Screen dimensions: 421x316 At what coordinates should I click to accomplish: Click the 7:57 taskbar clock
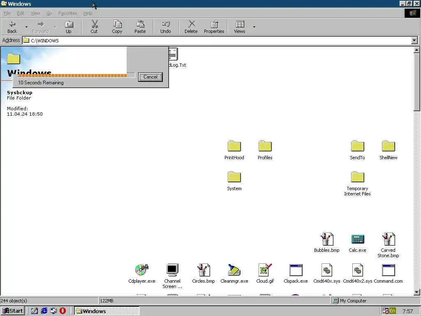(407, 311)
